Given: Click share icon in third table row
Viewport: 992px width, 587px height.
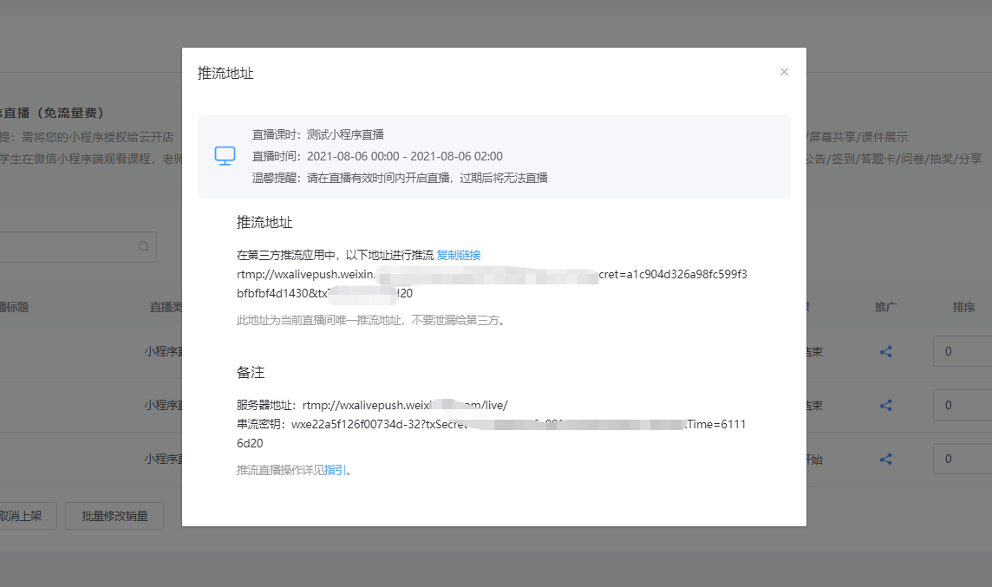Looking at the screenshot, I should tap(885, 460).
